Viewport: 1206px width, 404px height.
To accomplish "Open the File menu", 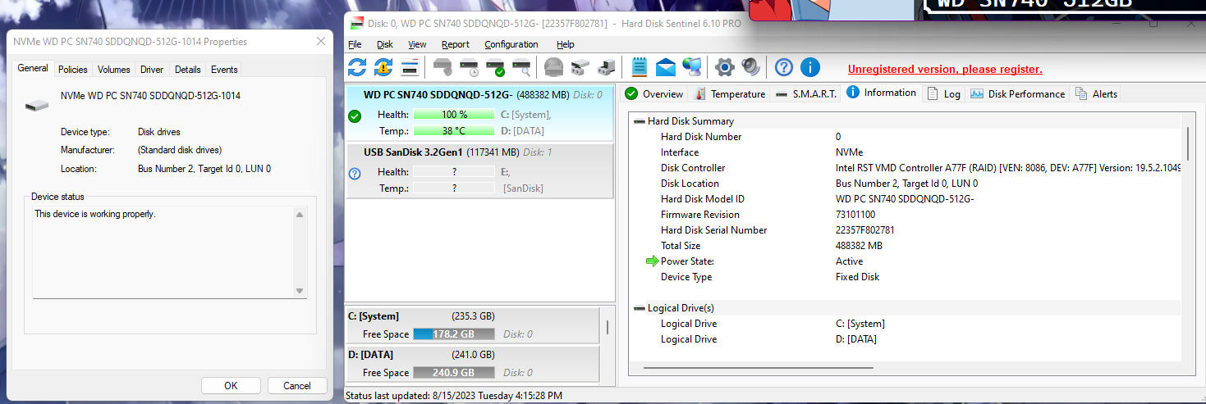I will [355, 44].
